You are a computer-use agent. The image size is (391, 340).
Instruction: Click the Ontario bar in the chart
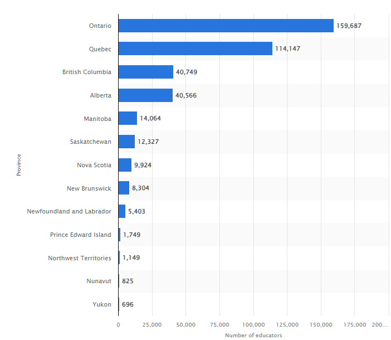pos(226,26)
